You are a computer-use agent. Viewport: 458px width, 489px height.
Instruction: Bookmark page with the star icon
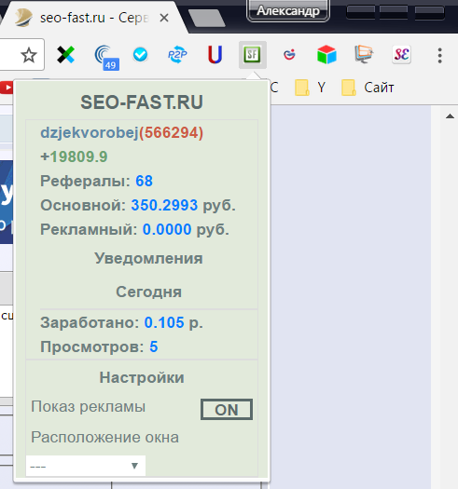(x=29, y=55)
